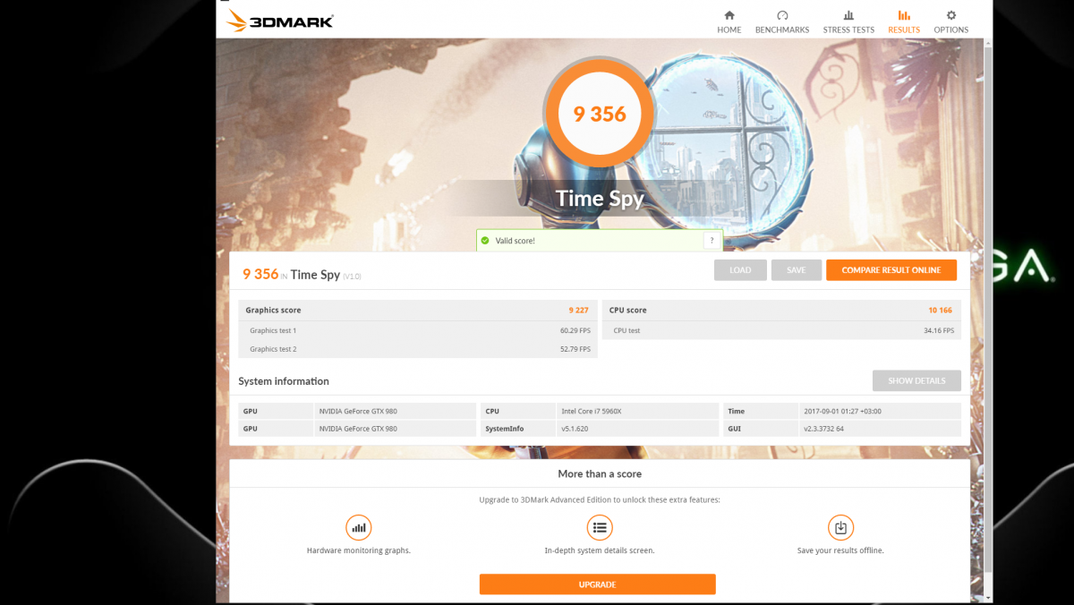Open the valid score help question mark
This screenshot has width=1074, height=605.
point(712,241)
